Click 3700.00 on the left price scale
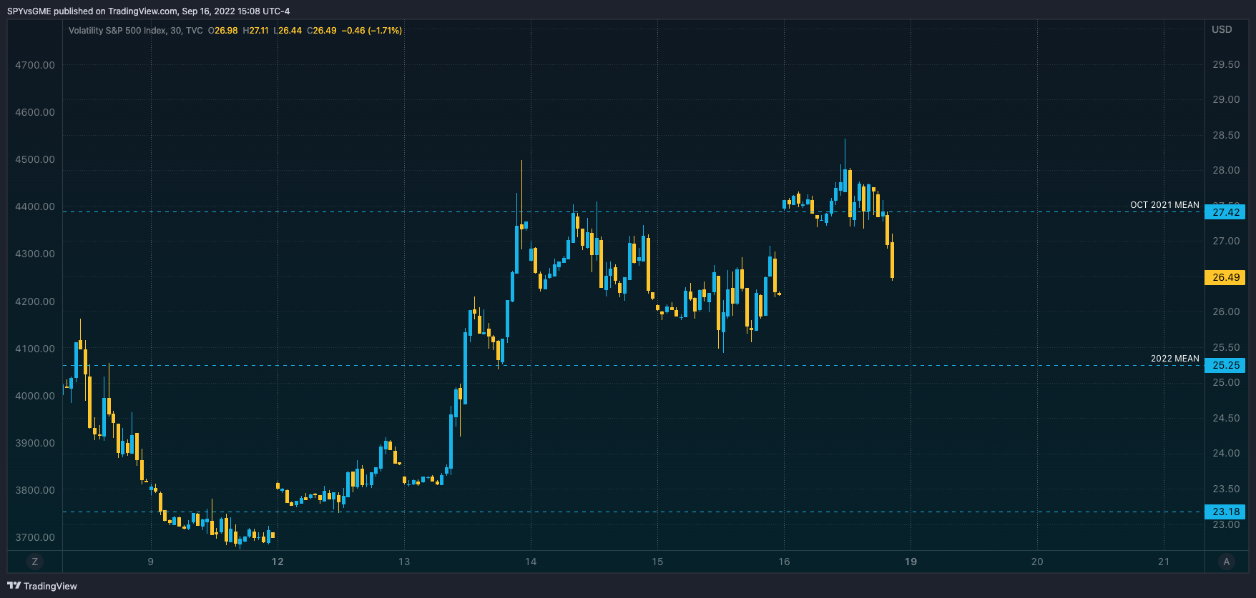Image resolution: width=1256 pixels, height=598 pixels. coord(35,537)
